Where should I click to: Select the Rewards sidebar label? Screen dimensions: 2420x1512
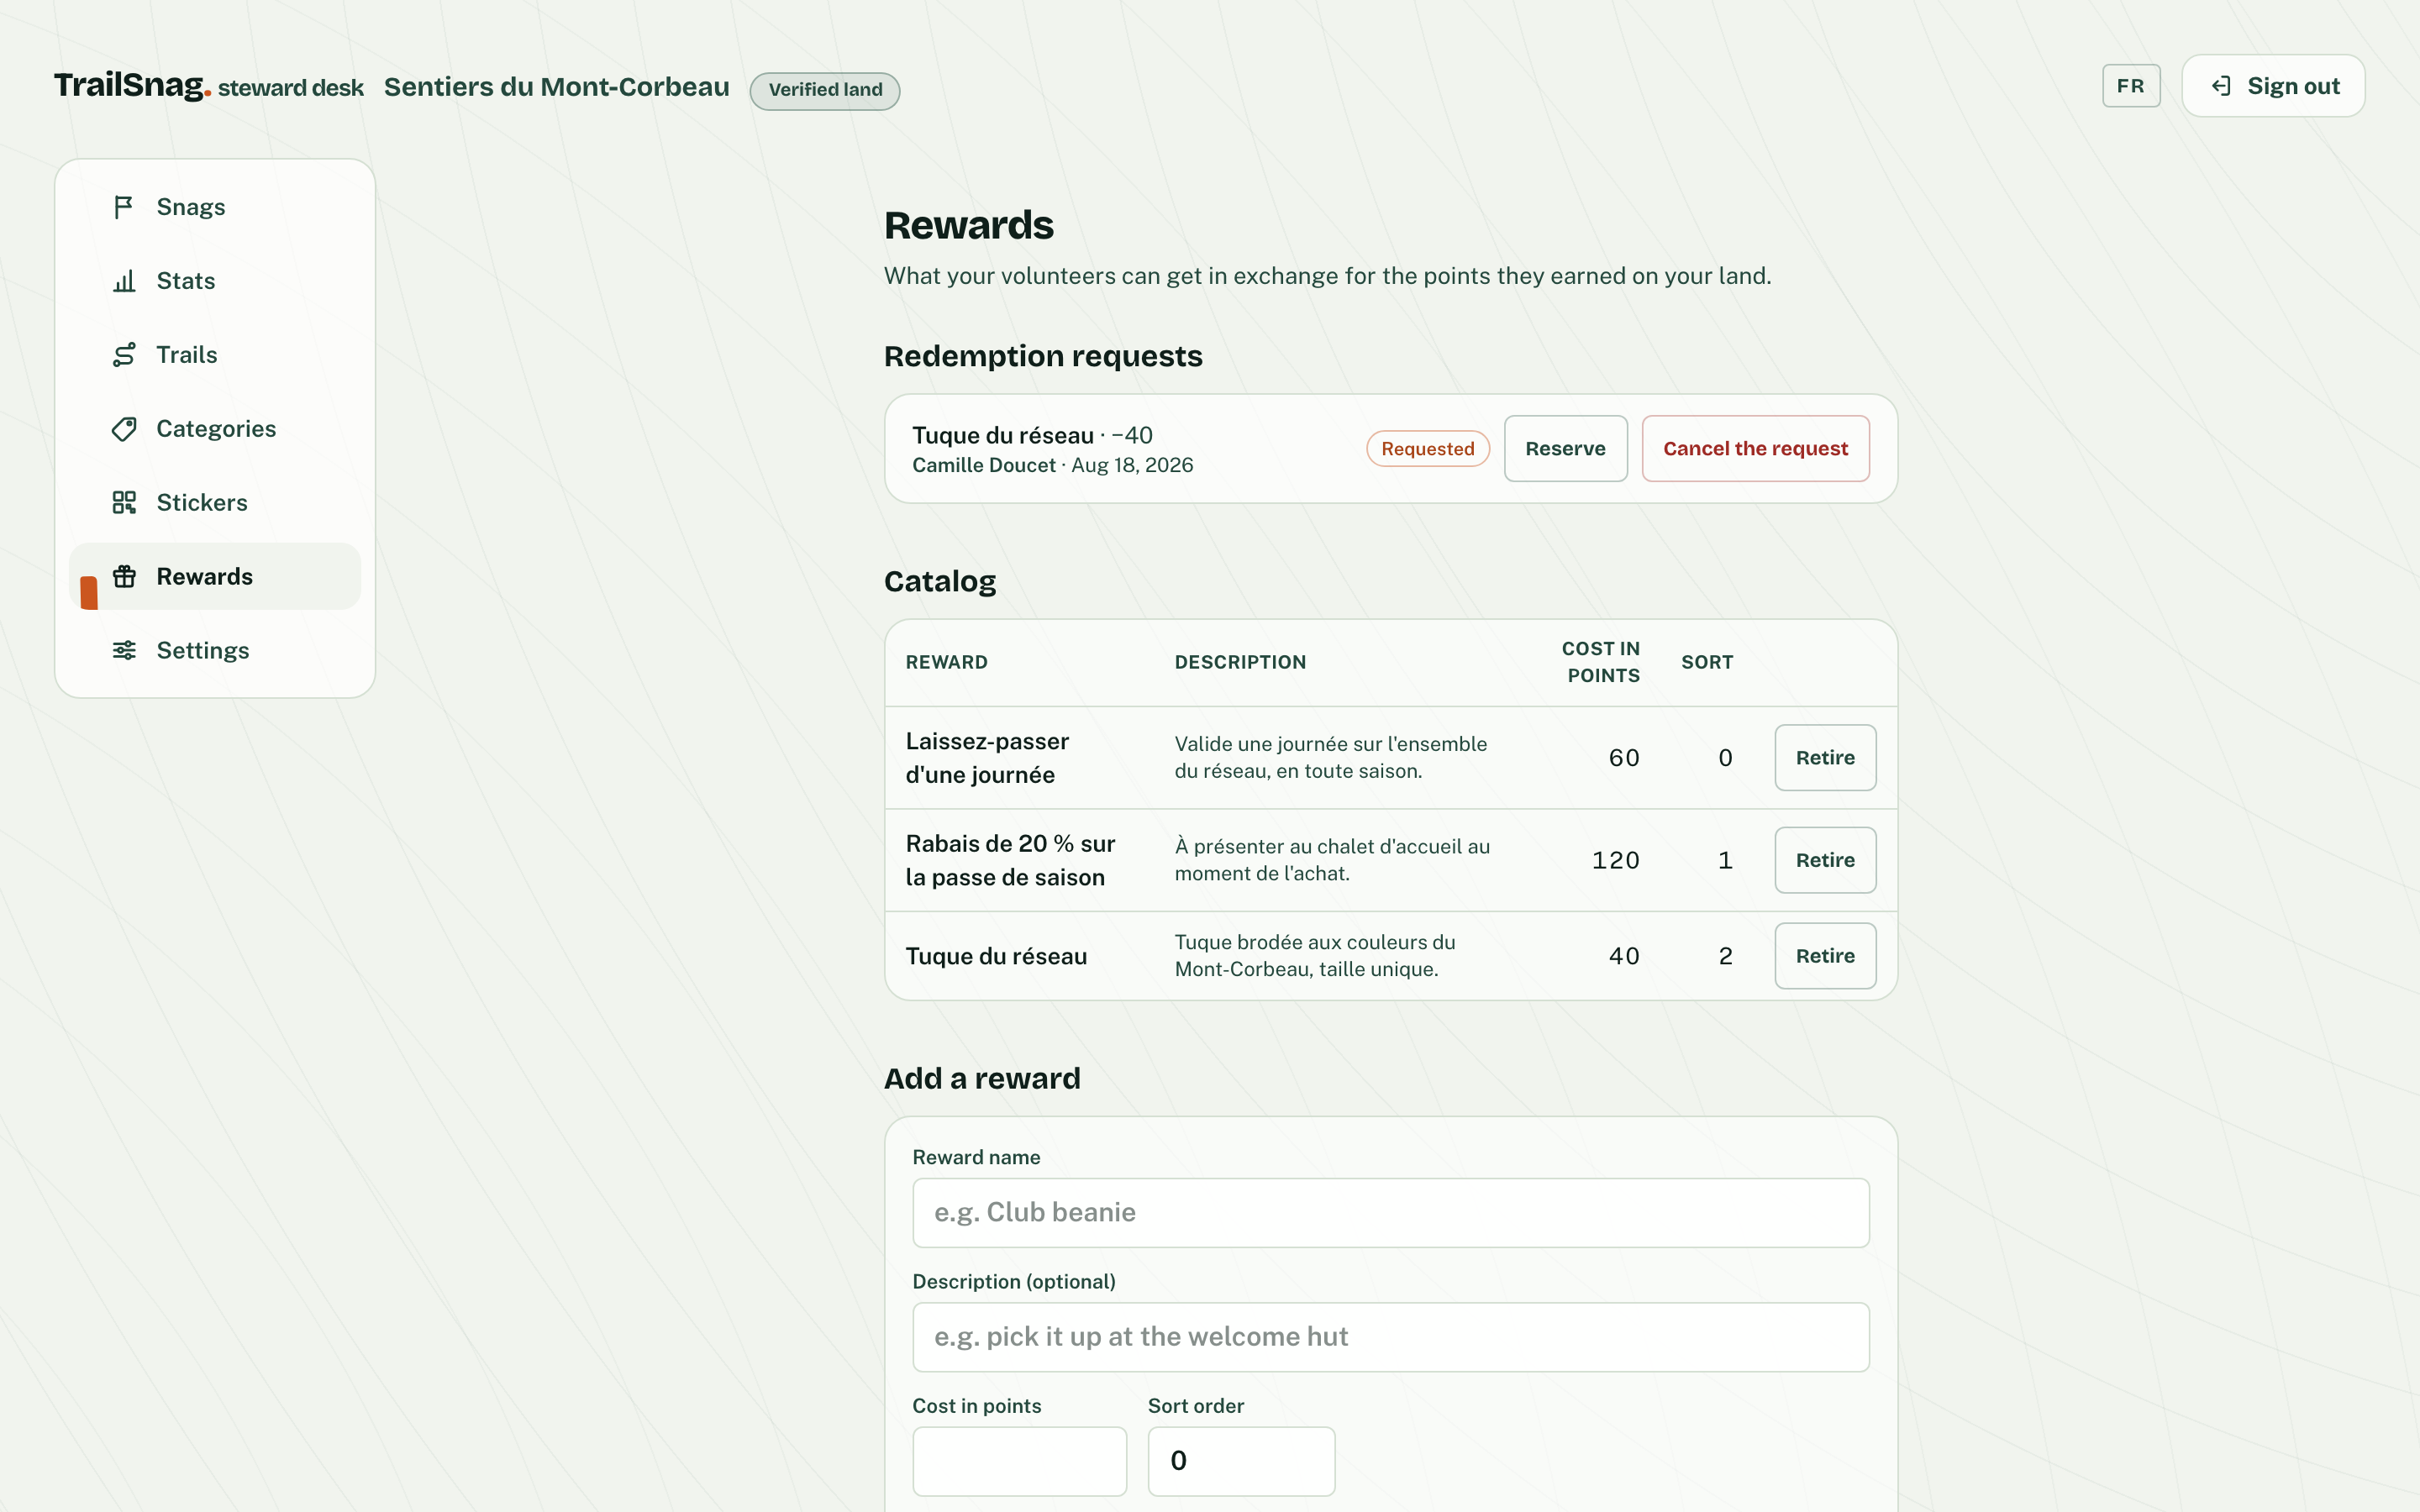coord(204,576)
